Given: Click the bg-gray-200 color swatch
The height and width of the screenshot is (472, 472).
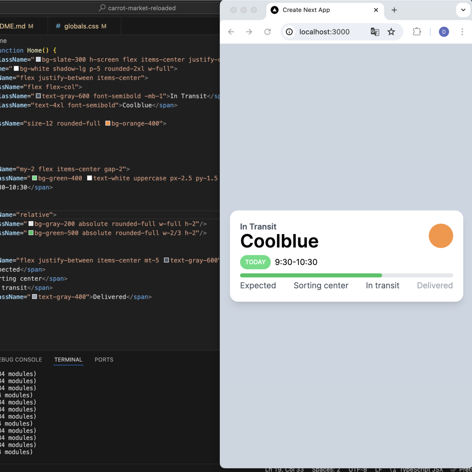Looking at the screenshot, I should pos(31,224).
